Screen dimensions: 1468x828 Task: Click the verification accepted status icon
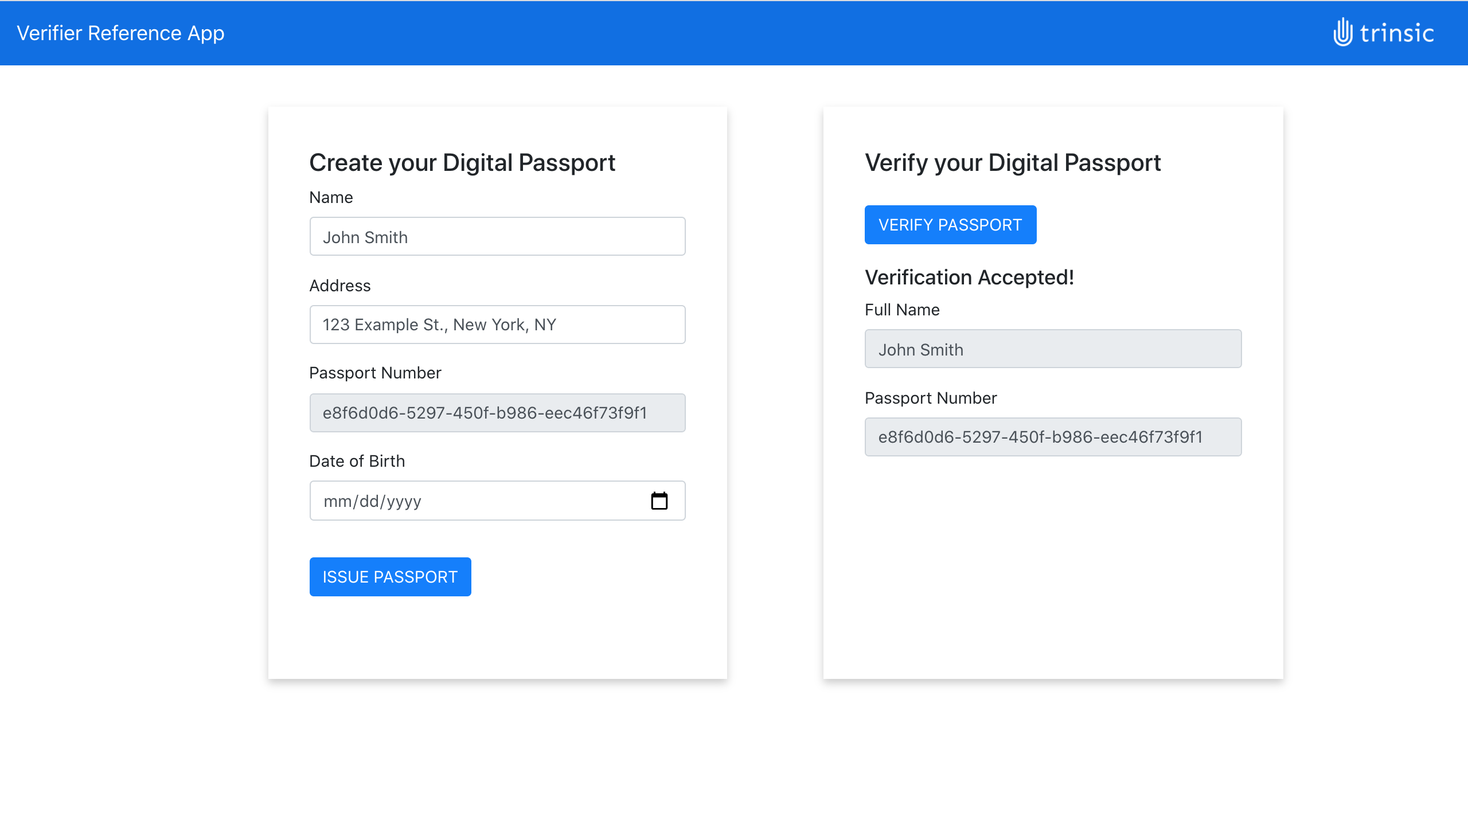[x=969, y=276]
